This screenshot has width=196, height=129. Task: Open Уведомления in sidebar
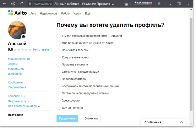[x=17, y=87]
